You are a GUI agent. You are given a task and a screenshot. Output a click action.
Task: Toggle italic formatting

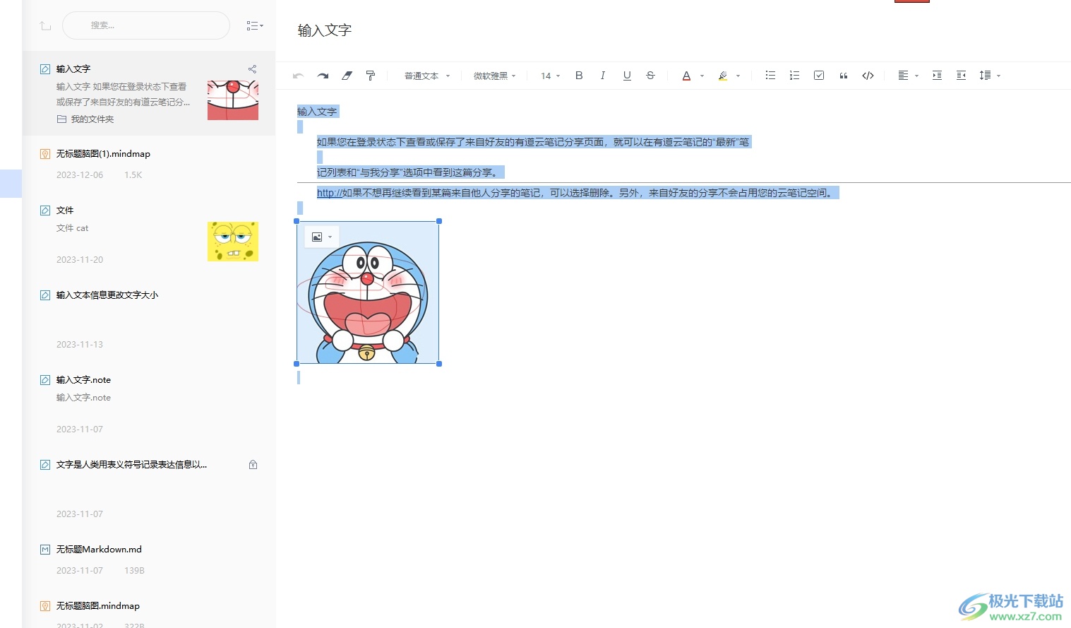(x=602, y=76)
